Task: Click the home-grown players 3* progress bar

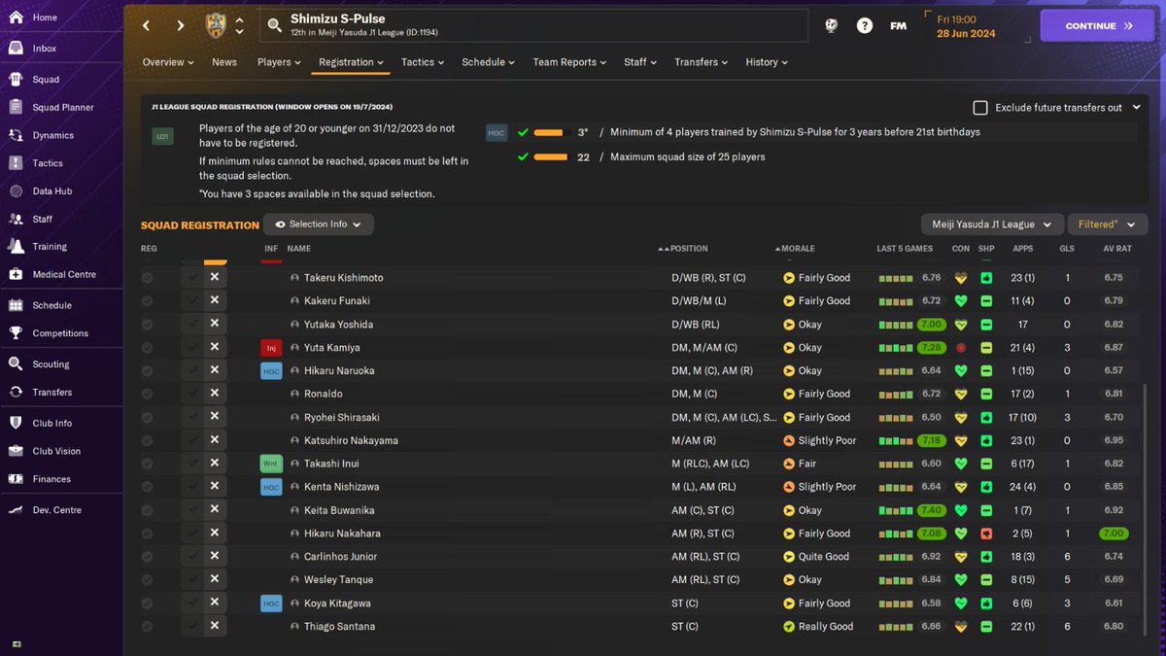Action: point(549,132)
